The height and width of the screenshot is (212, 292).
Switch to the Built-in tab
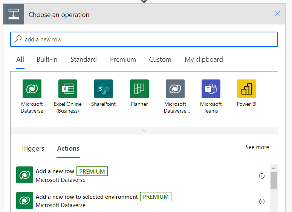pos(47,59)
